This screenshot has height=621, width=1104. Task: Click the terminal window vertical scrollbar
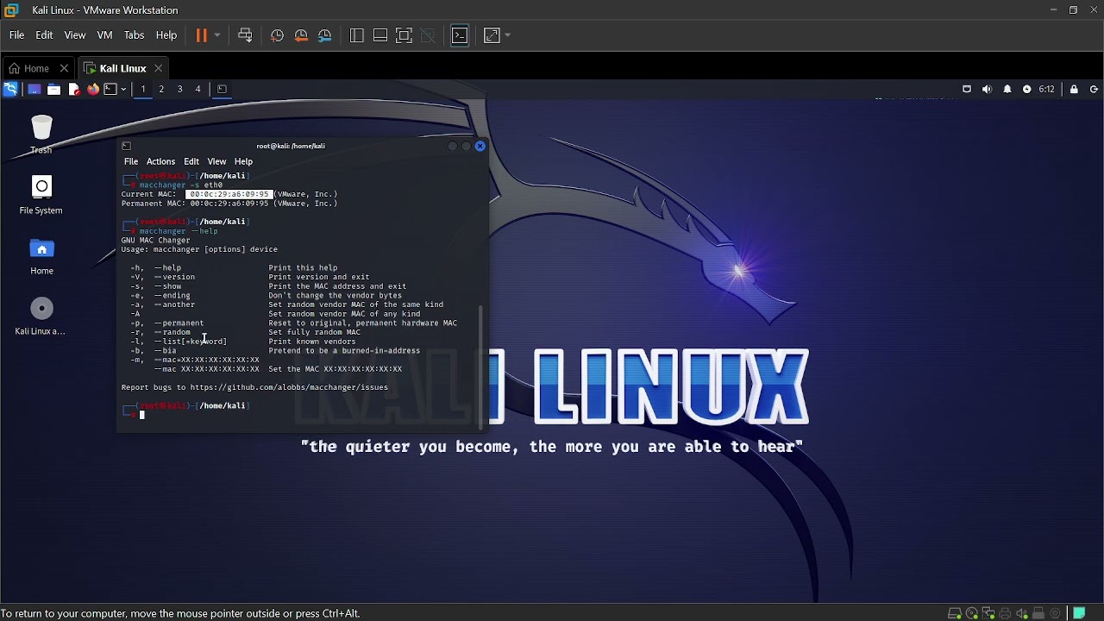point(480,366)
